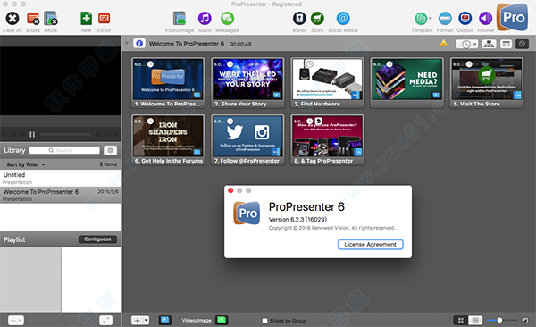The image size is (536, 327).
Task: Select slide 2 Share Your Story
Action: tap(247, 83)
